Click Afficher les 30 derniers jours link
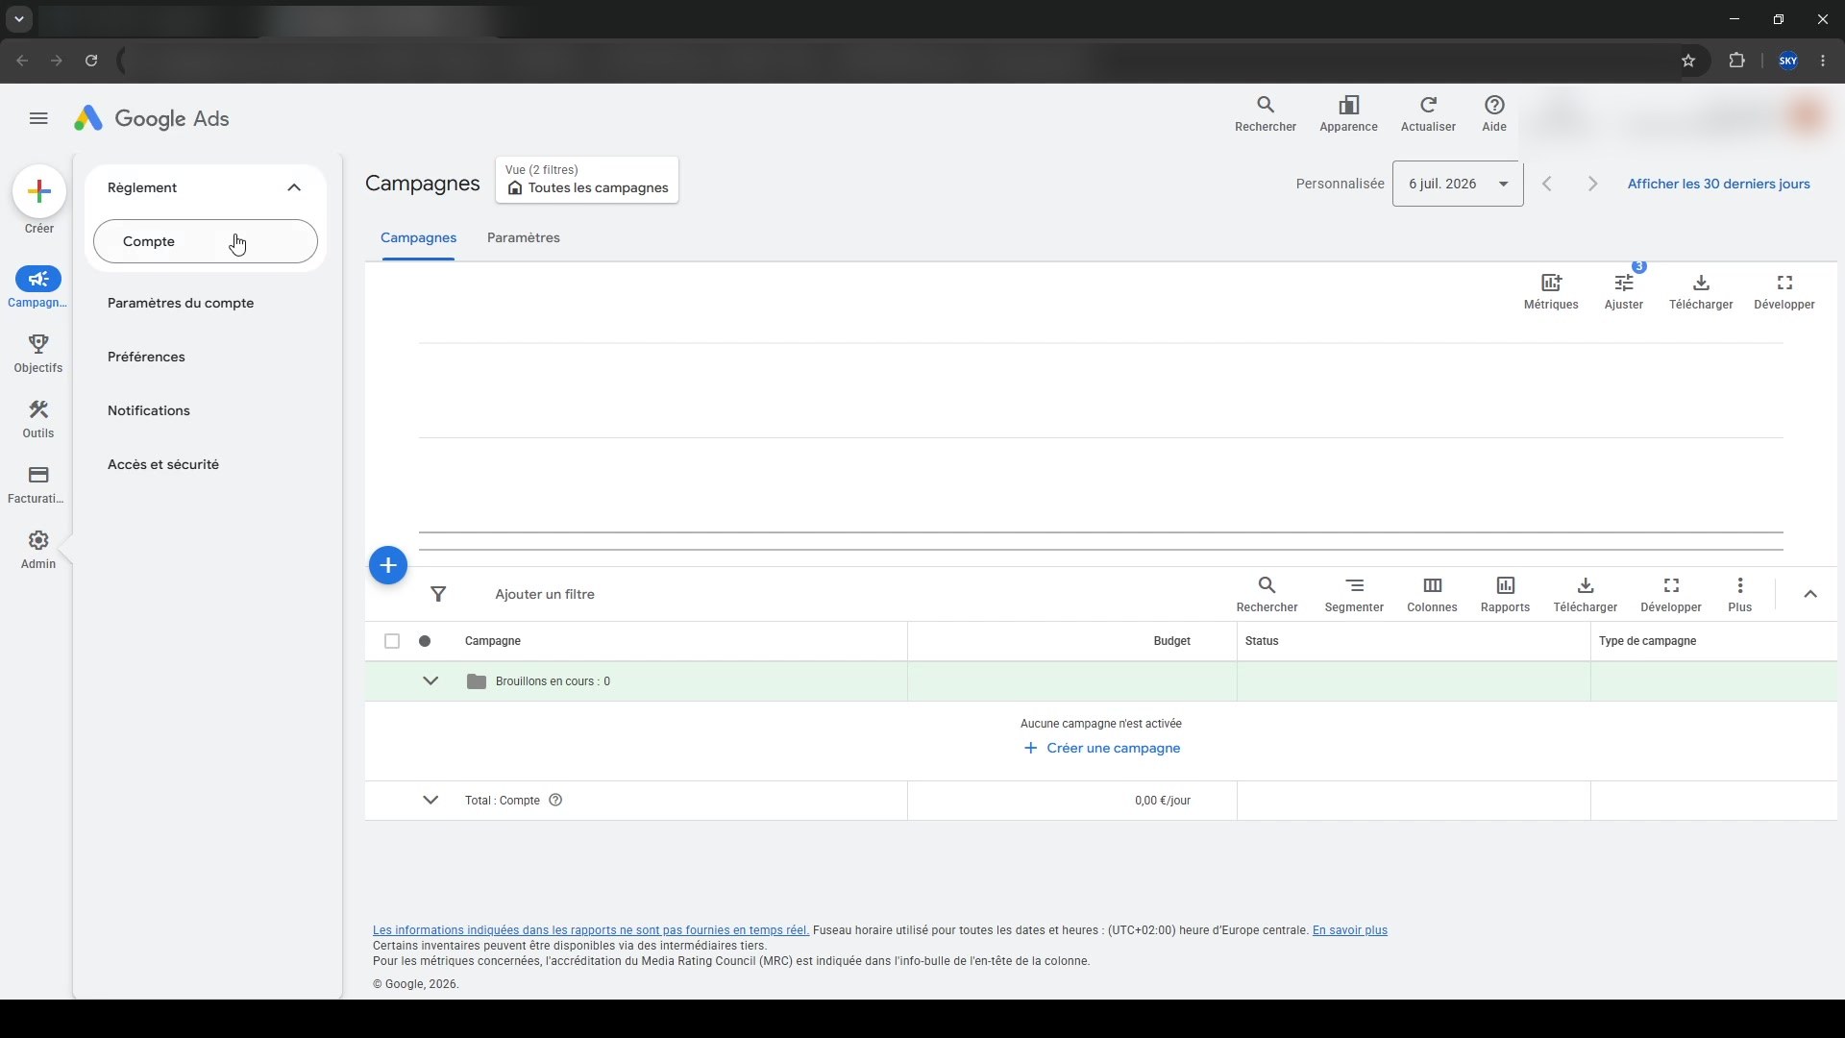Image resolution: width=1845 pixels, height=1038 pixels. pyautogui.click(x=1718, y=184)
